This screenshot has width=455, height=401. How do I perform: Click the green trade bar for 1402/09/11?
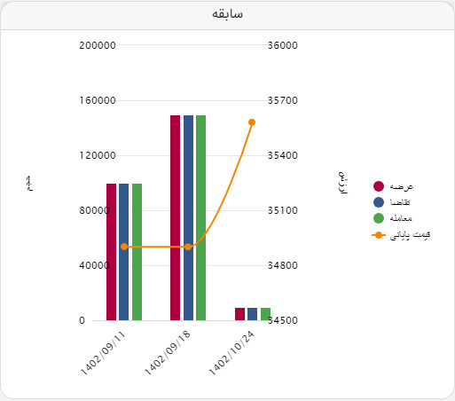pos(137,252)
